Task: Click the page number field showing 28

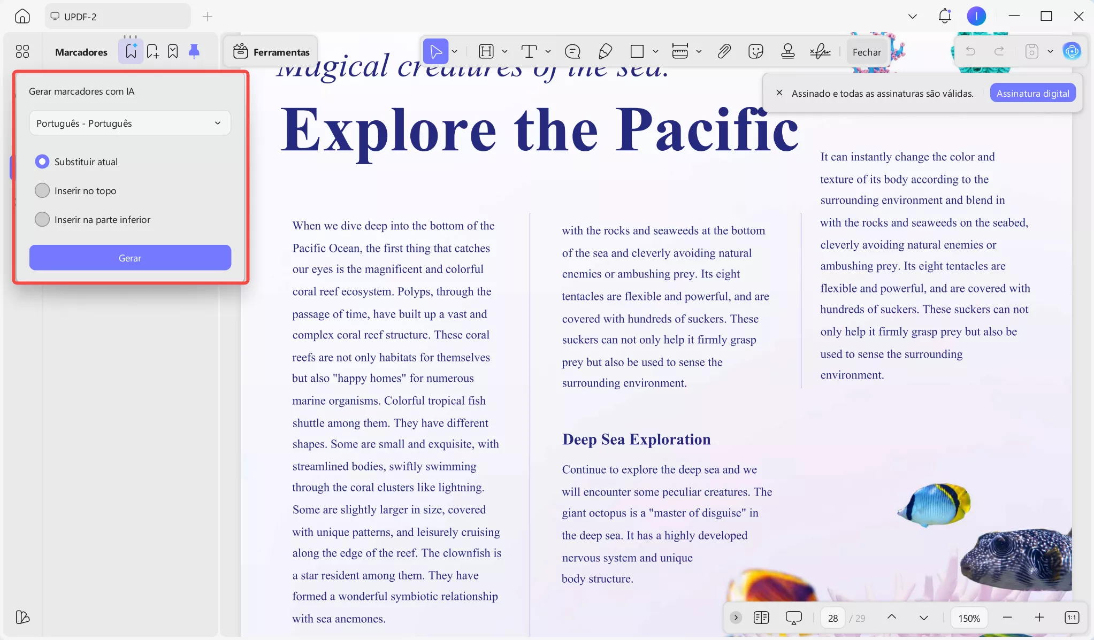Action: [832, 618]
